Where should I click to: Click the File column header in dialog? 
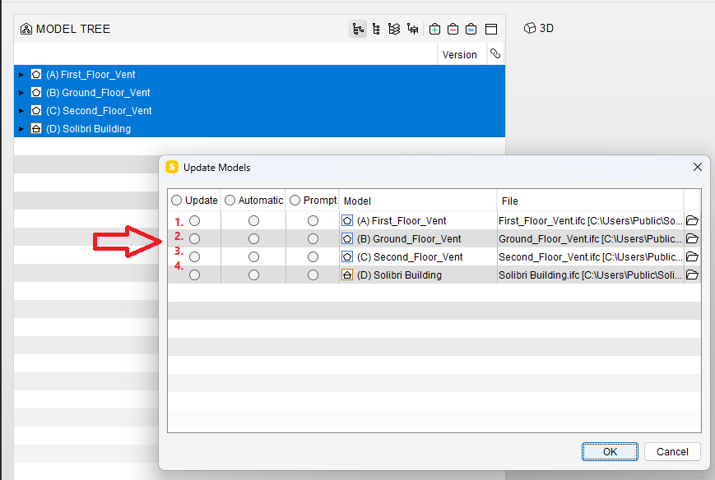coord(590,201)
